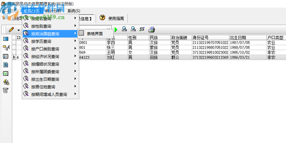The height and width of the screenshot is (143, 286).
Task: Click the 非农 cell in 刘红 row
Action: [x=276, y=57]
